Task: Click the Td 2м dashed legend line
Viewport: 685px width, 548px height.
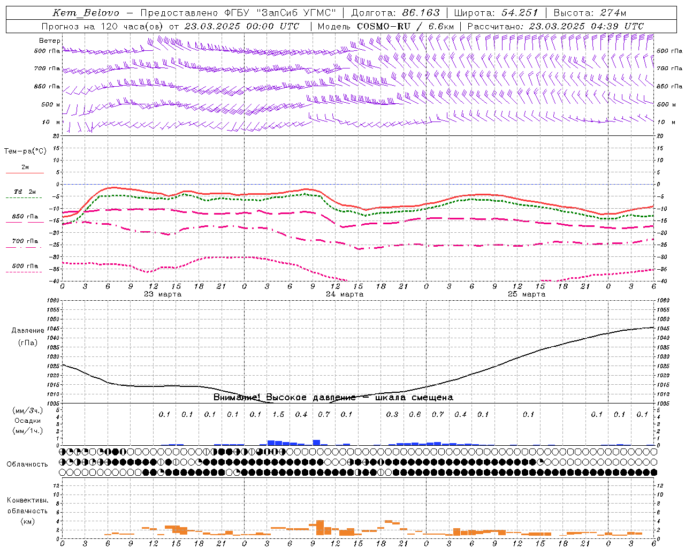Action: coord(25,197)
